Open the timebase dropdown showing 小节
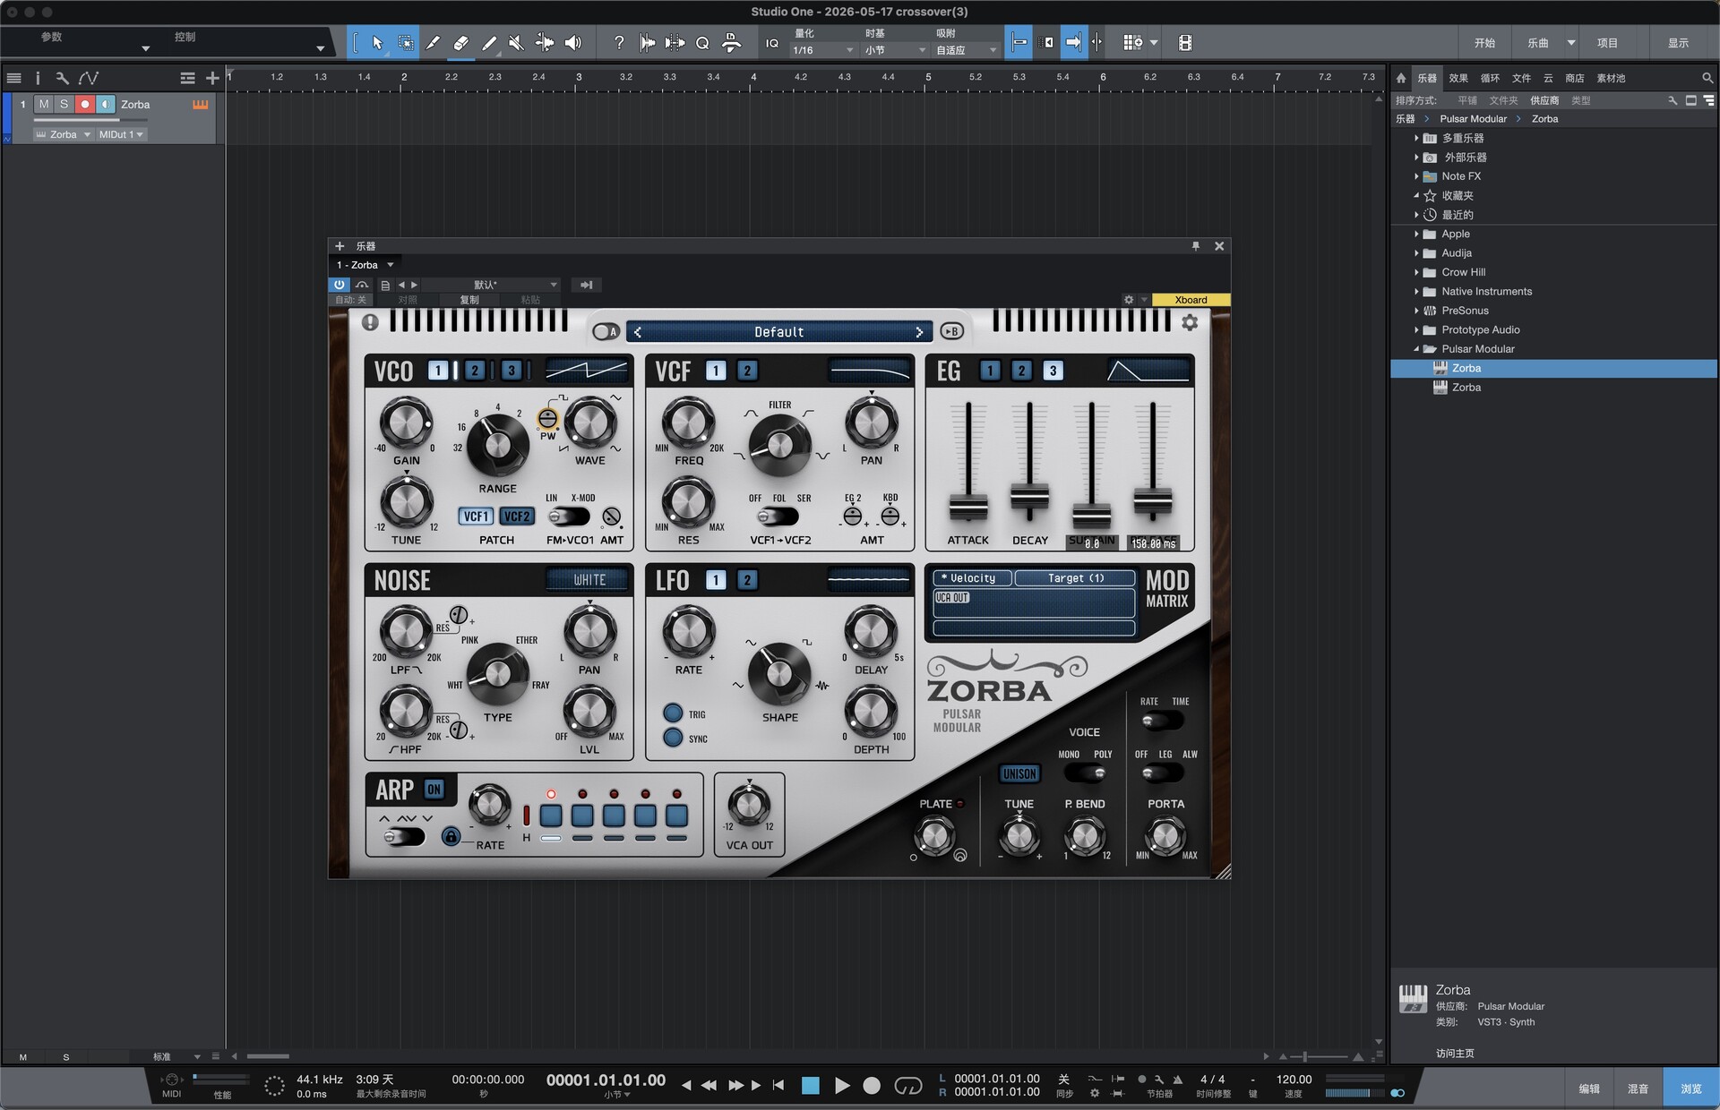Image resolution: width=1720 pixels, height=1110 pixels. tap(895, 51)
